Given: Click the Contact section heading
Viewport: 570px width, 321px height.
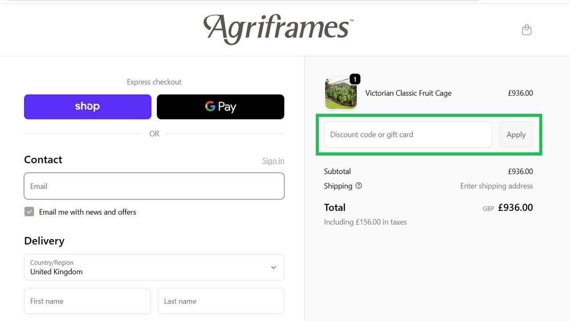Looking at the screenshot, I should pyautogui.click(x=43, y=160).
